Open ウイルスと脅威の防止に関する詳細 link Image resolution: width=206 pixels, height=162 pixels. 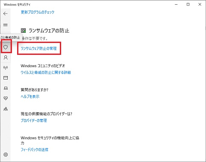(46, 72)
